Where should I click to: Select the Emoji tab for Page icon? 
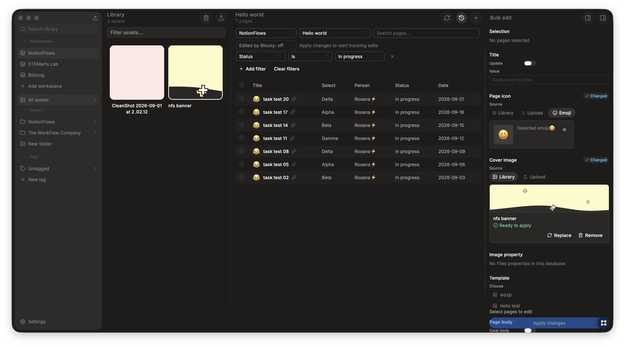click(562, 113)
